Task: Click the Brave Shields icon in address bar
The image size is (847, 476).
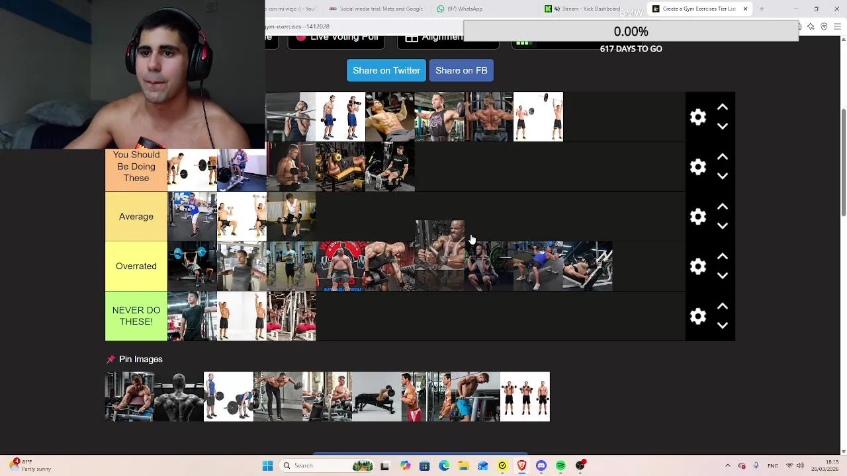Action: click(824, 26)
